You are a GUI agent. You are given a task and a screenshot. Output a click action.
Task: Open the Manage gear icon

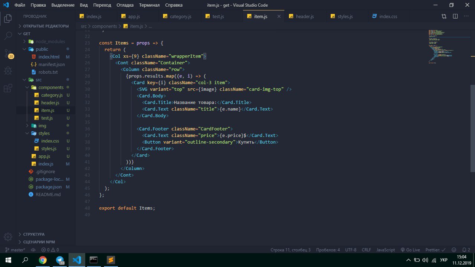pos(8,237)
